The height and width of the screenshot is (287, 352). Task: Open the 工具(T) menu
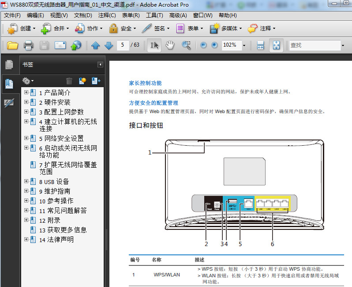(x=154, y=15)
